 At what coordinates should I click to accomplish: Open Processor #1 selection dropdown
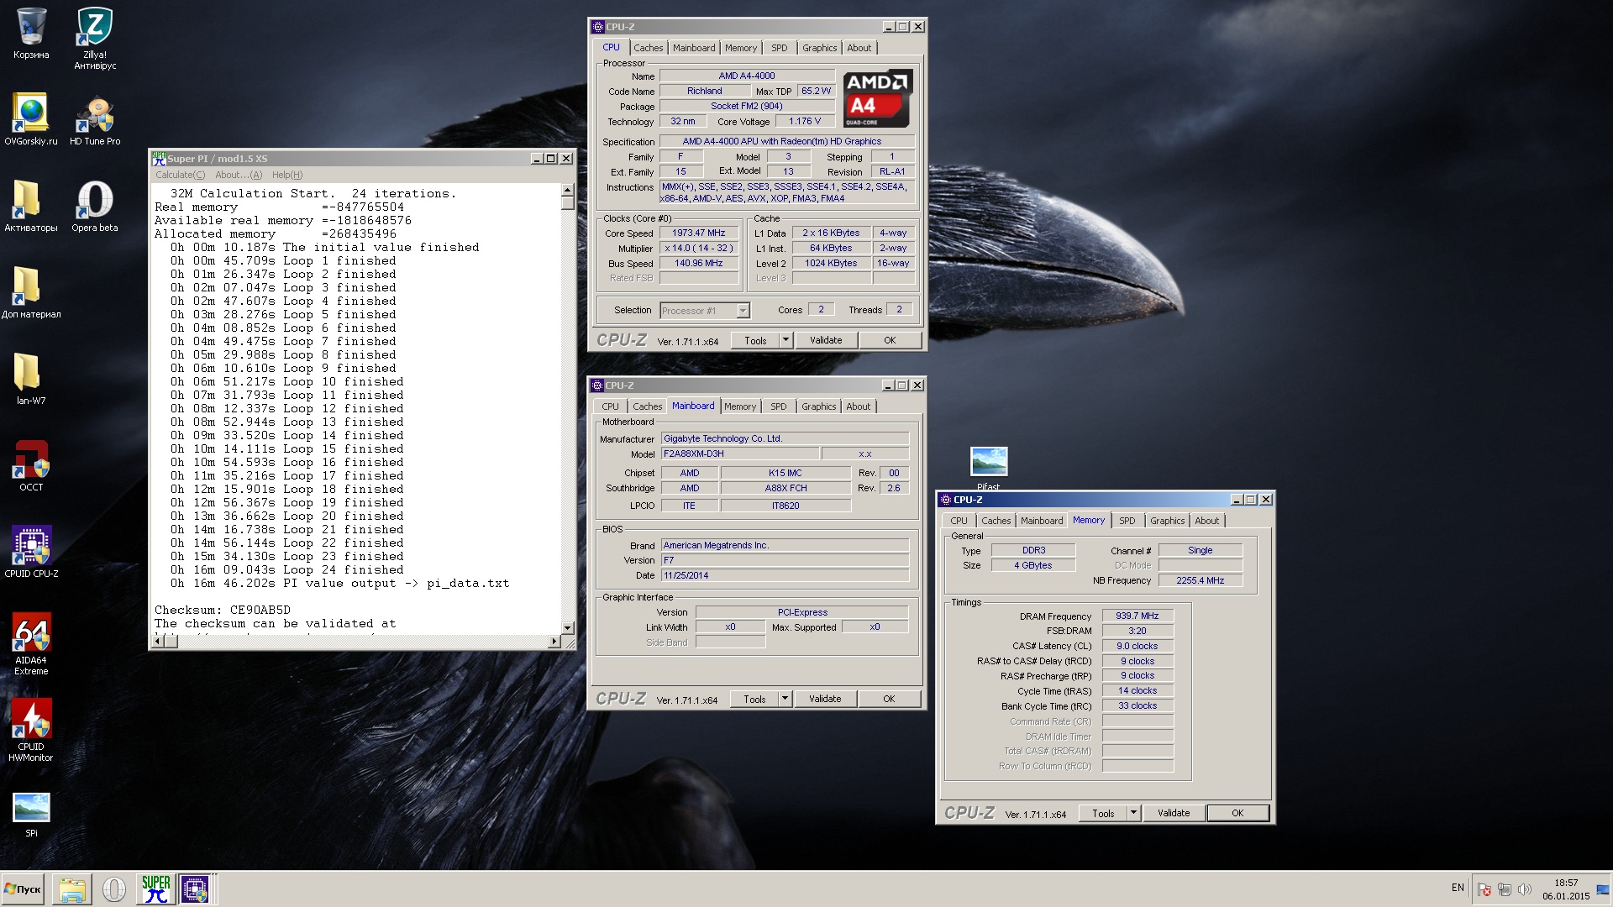(x=704, y=311)
